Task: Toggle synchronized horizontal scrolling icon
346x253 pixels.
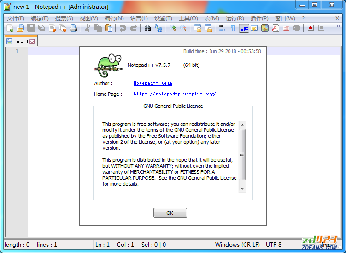Action: click(208, 28)
